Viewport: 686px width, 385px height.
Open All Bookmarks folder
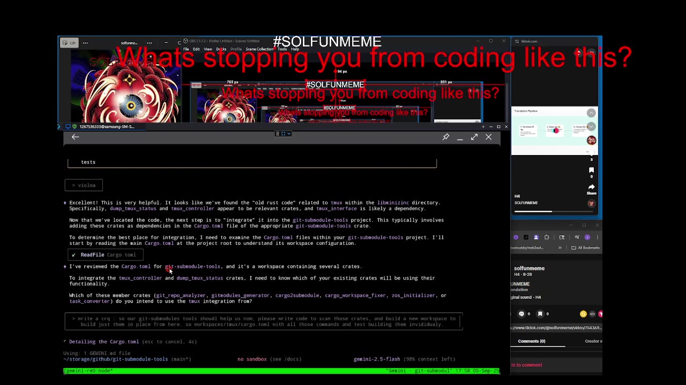tap(585, 248)
